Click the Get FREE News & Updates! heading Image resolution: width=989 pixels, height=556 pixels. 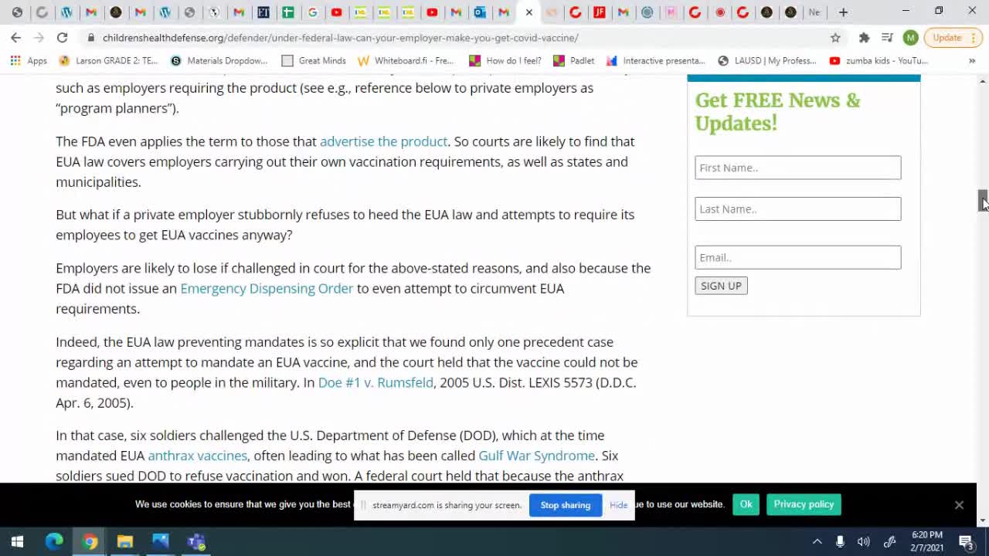click(777, 111)
